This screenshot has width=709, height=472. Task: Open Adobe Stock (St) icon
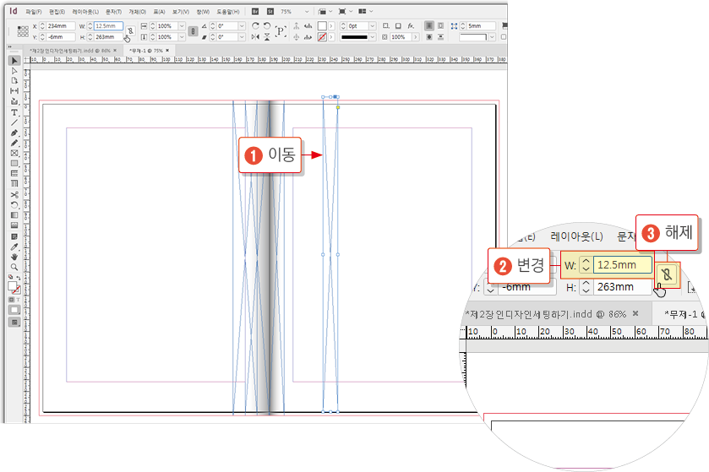tap(270, 11)
